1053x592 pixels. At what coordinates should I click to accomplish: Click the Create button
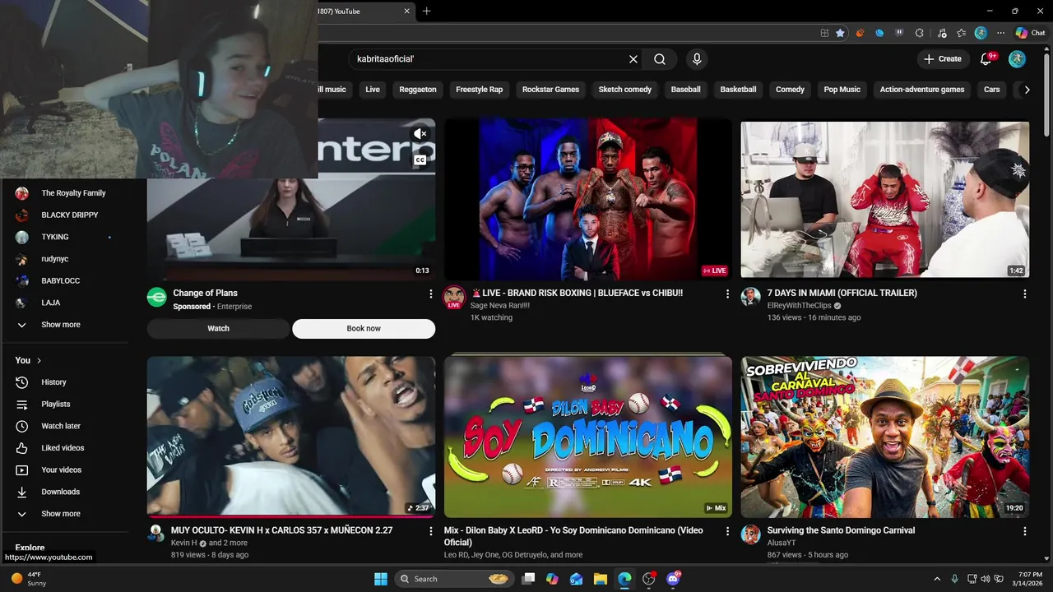pos(943,59)
